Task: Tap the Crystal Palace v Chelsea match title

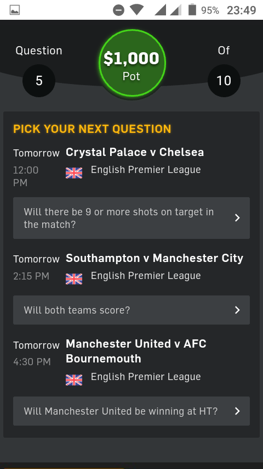Action: [x=135, y=152]
